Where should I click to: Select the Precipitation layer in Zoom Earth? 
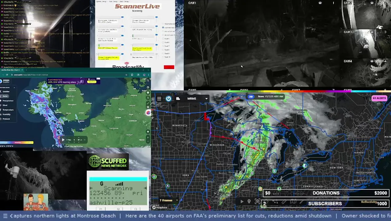pyautogui.click(x=7, y=101)
